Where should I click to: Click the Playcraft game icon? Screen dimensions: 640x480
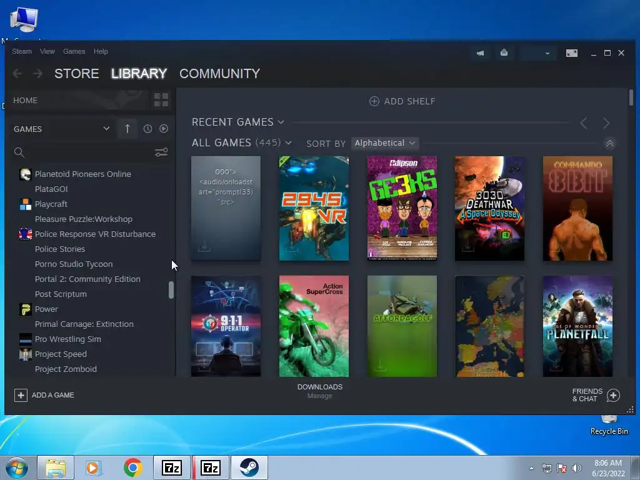(25, 204)
